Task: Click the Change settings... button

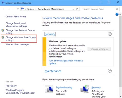Action: tap(99, 49)
